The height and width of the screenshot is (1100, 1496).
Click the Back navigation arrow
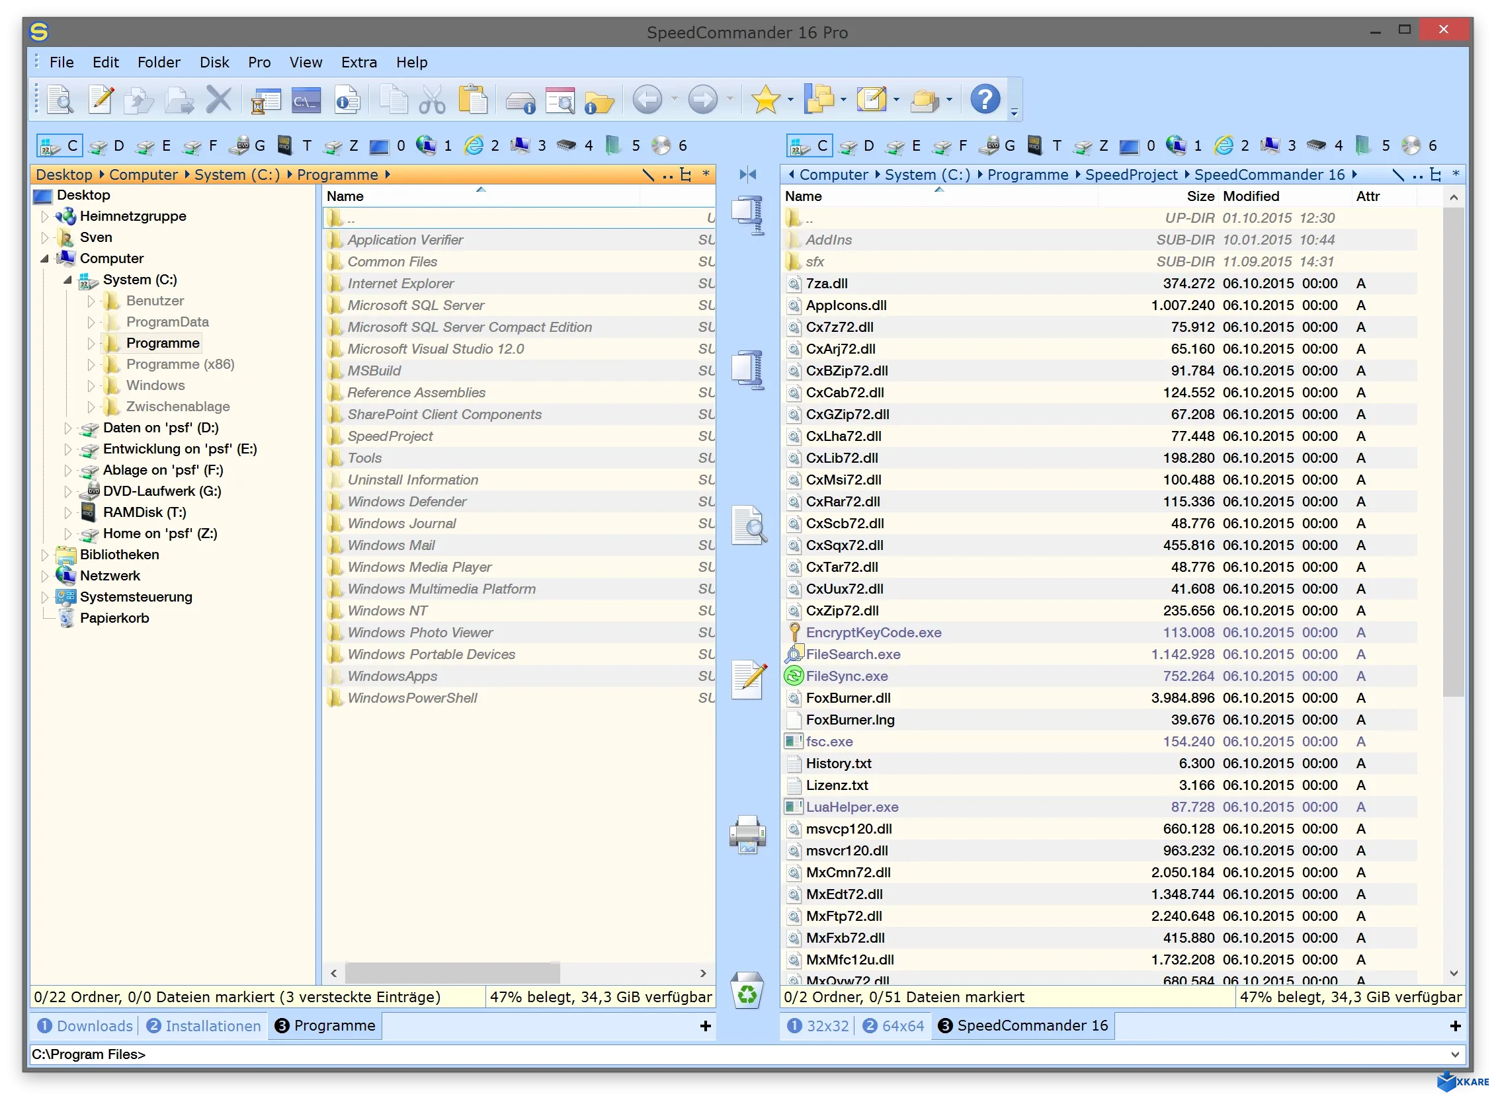pyautogui.click(x=647, y=100)
